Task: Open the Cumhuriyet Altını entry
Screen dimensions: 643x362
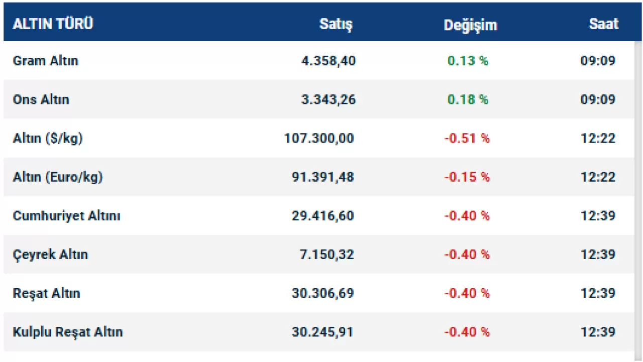Action: pos(67,216)
